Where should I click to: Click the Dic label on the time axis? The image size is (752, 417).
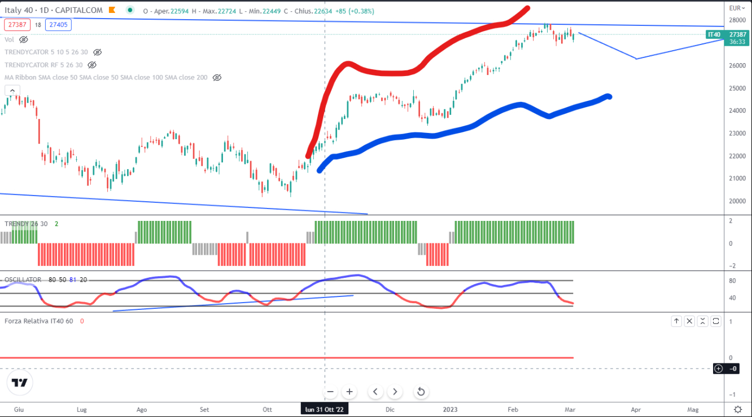pos(389,410)
